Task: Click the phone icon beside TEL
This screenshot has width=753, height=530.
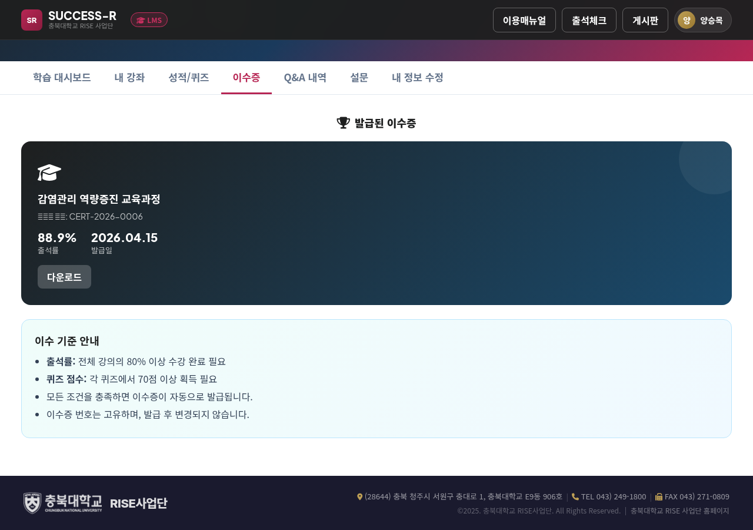Action: coord(575,496)
